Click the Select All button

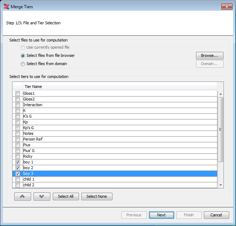click(66, 196)
